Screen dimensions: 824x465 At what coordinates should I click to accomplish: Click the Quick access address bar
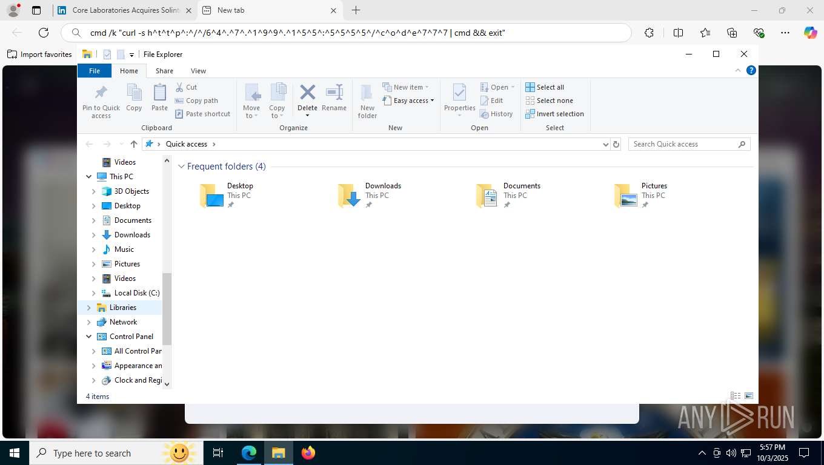tap(376, 144)
